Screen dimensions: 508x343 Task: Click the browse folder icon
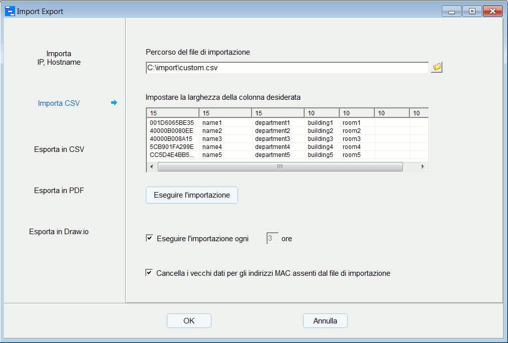tap(436, 67)
